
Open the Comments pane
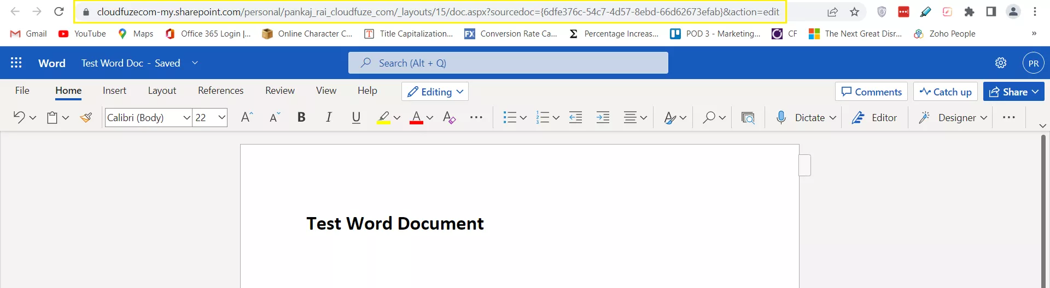(871, 92)
